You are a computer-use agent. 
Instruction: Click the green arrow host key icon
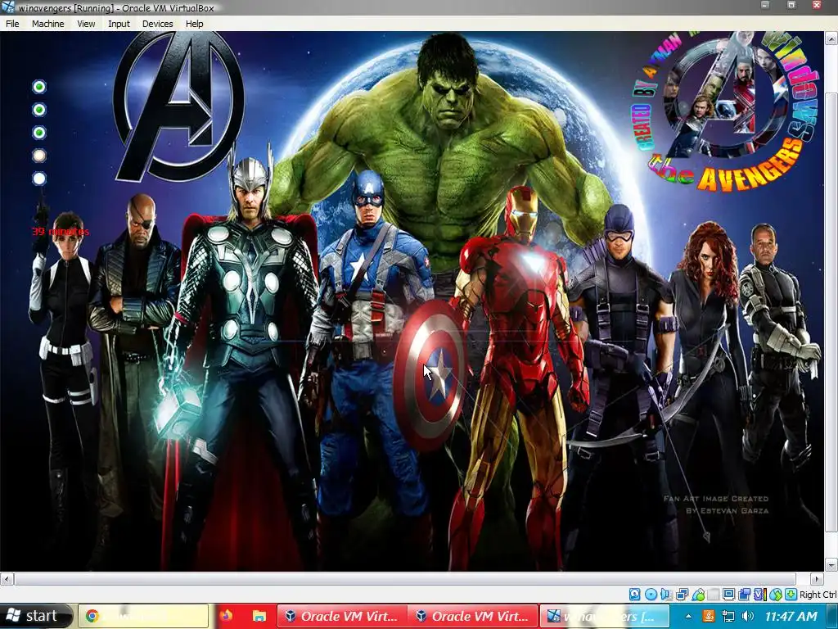[x=791, y=595]
